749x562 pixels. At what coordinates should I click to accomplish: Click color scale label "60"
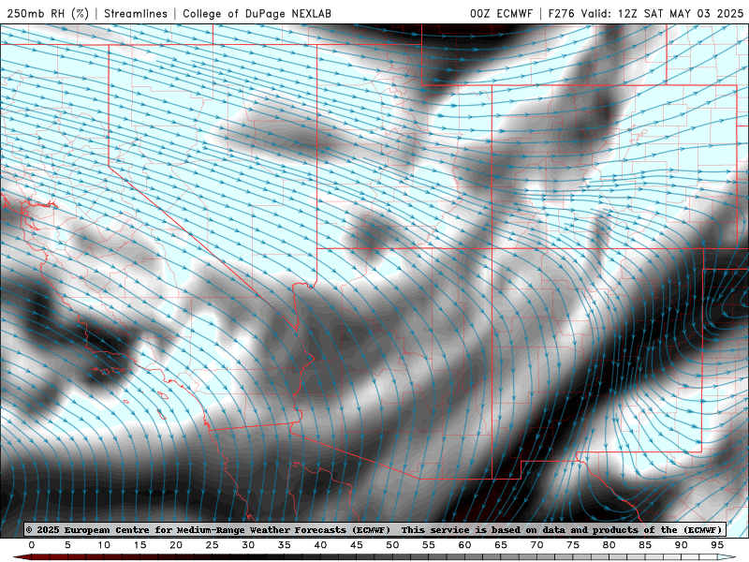point(464,545)
